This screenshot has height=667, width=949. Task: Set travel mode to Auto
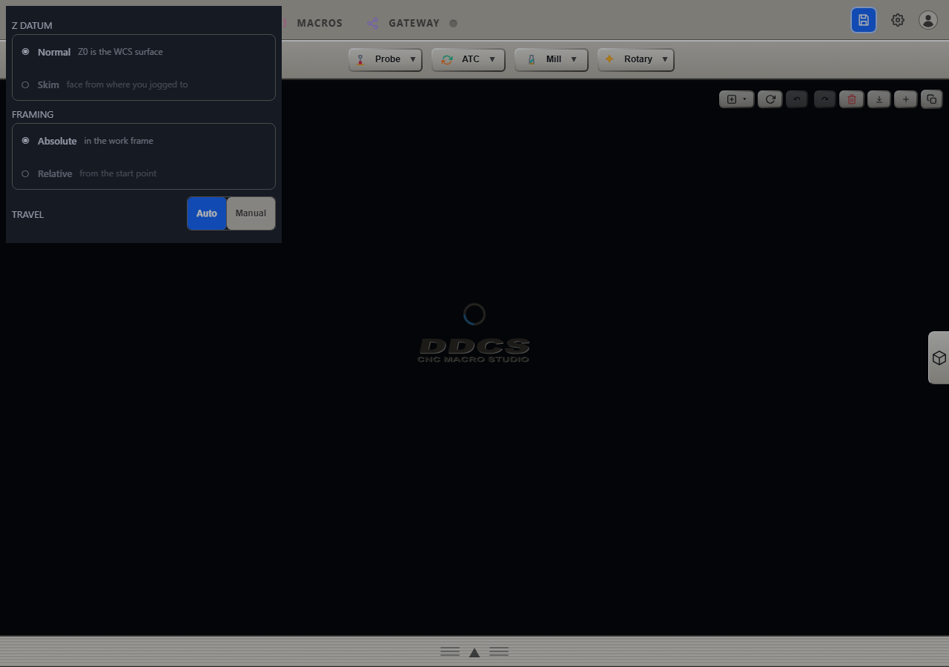click(x=207, y=213)
